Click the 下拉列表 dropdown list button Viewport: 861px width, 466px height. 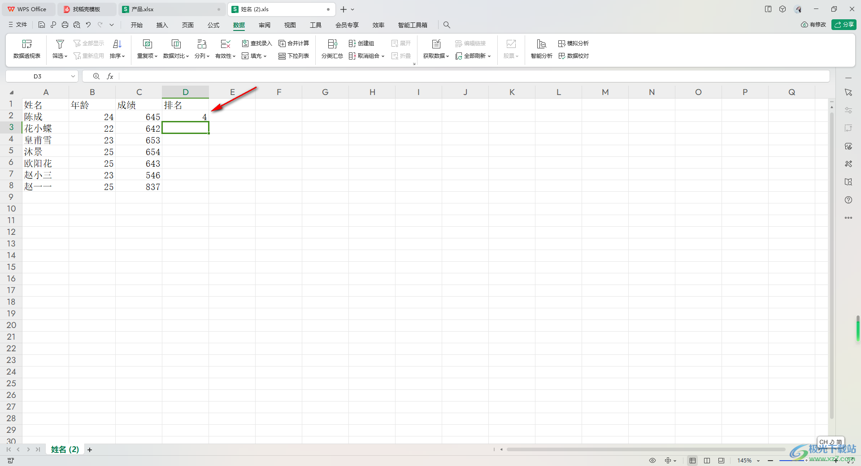(294, 56)
